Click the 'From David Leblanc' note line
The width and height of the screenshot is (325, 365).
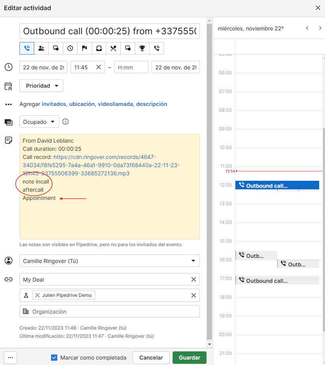pyautogui.click(x=48, y=141)
